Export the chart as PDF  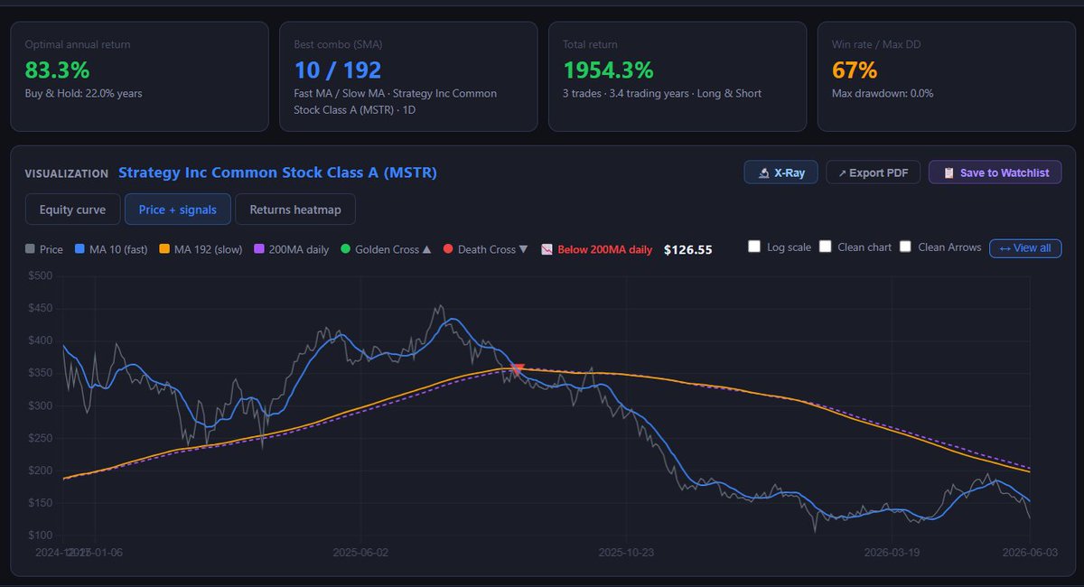click(x=873, y=172)
